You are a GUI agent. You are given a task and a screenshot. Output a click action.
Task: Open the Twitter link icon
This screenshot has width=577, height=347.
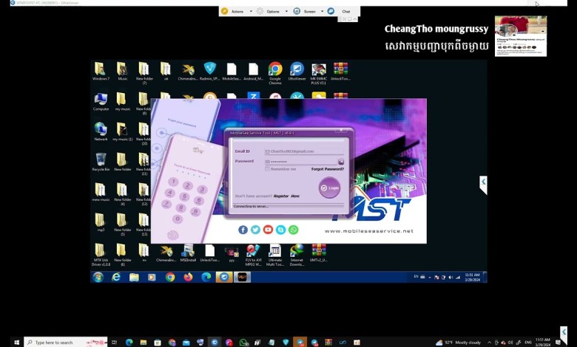255,230
